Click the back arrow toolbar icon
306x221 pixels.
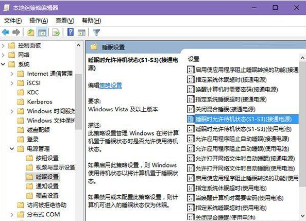pos(6,32)
